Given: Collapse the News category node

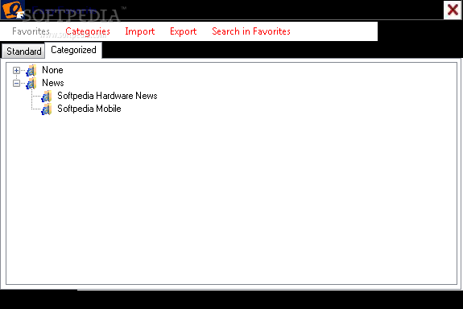Looking at the screenshot, I should 17,84.
